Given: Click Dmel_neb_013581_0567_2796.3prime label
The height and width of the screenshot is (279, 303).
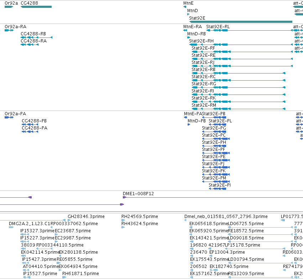Looking at the screenshot, I should [226, 217].
